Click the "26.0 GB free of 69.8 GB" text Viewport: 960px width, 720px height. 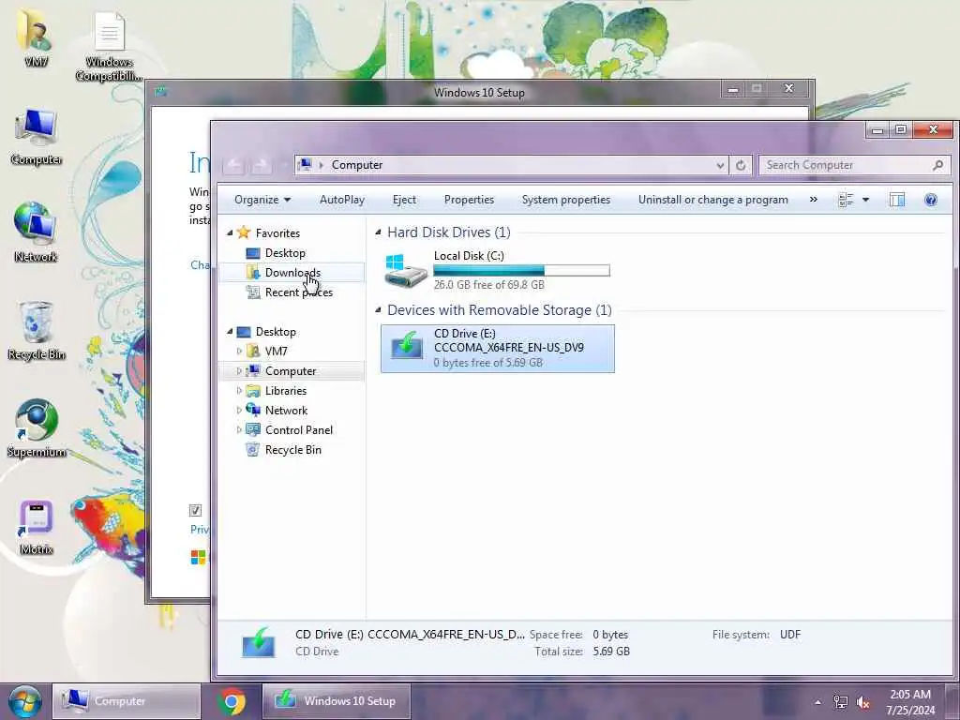pos(488,285)
